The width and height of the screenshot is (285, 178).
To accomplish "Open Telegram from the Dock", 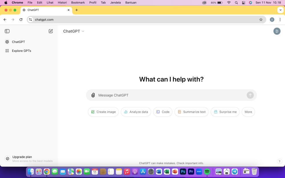I will pos(235,171).
